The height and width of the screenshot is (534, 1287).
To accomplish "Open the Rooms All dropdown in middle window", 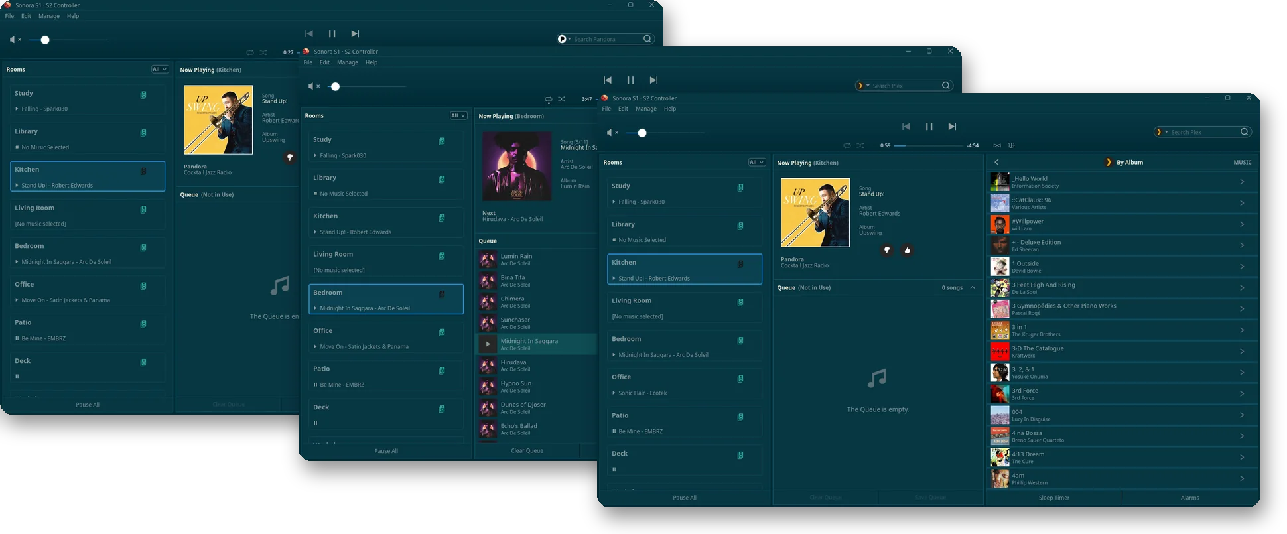I will pos(458,115).
